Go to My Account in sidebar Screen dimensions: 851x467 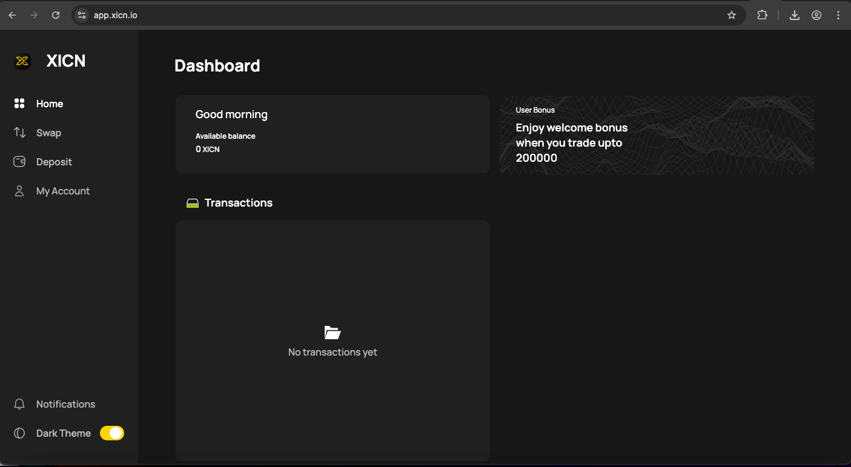point(63,191)
